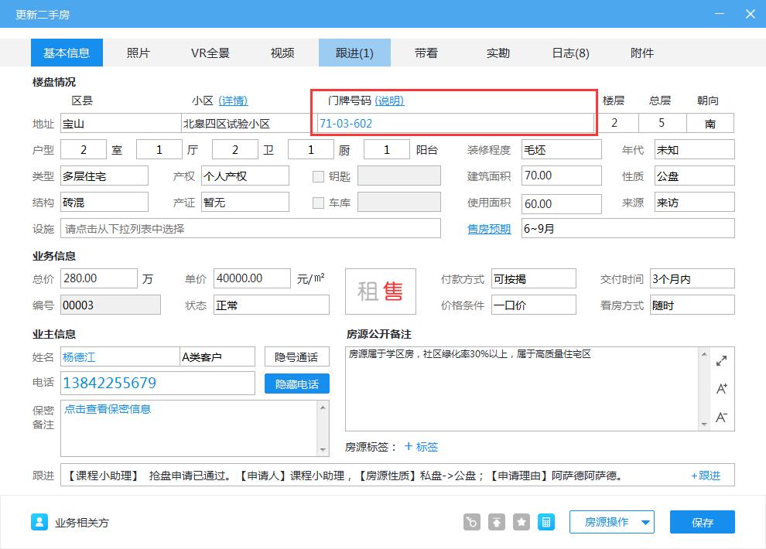Switch to the 照片 tab
Image resolution: width=766 pixels, height=549 pixels.
coord(138,53)
